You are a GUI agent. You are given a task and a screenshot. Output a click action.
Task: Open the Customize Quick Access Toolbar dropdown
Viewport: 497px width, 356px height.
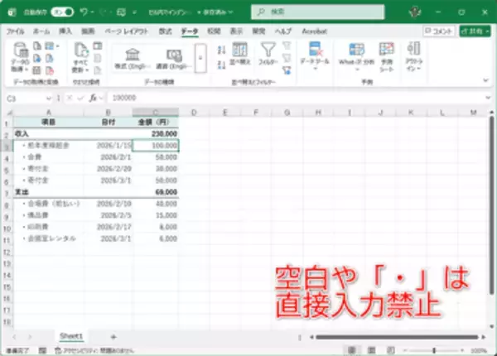[134, 12]
